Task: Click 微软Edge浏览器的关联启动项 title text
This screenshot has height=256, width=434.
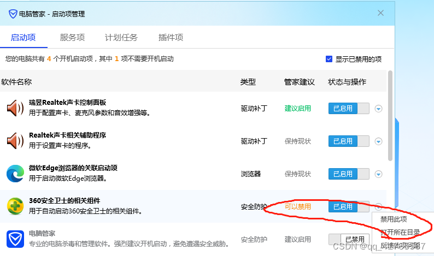Action: click(x=73, y=168)
